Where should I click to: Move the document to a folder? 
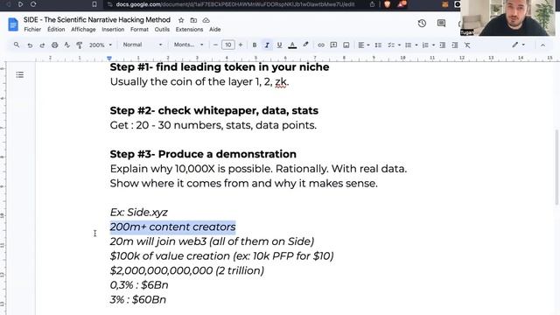coord(193,20)
